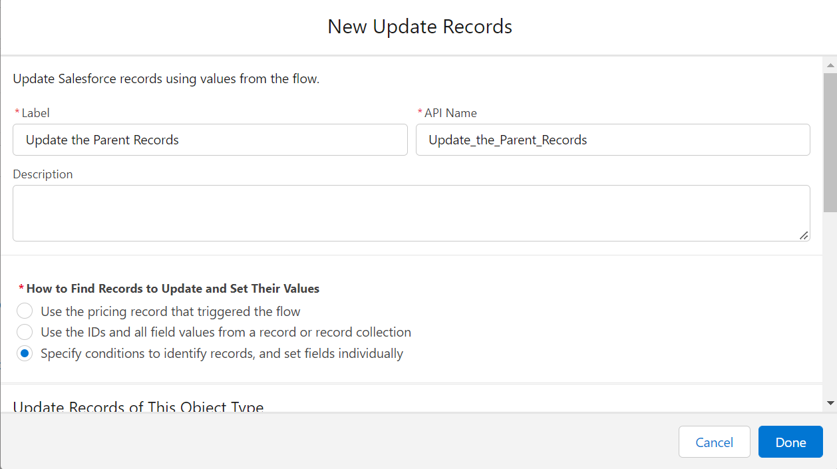Click the Description box resize handle
Image resolution: width=837 pixels, height=469 pixels.
[x=804, y=235]
